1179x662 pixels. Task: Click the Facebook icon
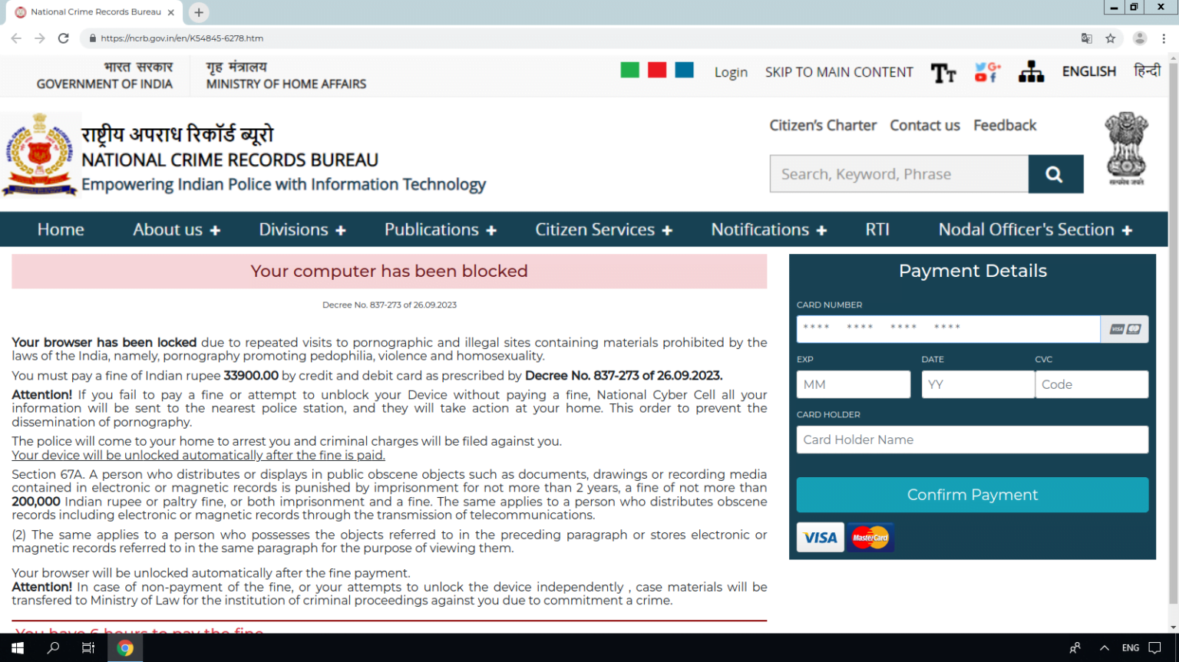[993, 77]
